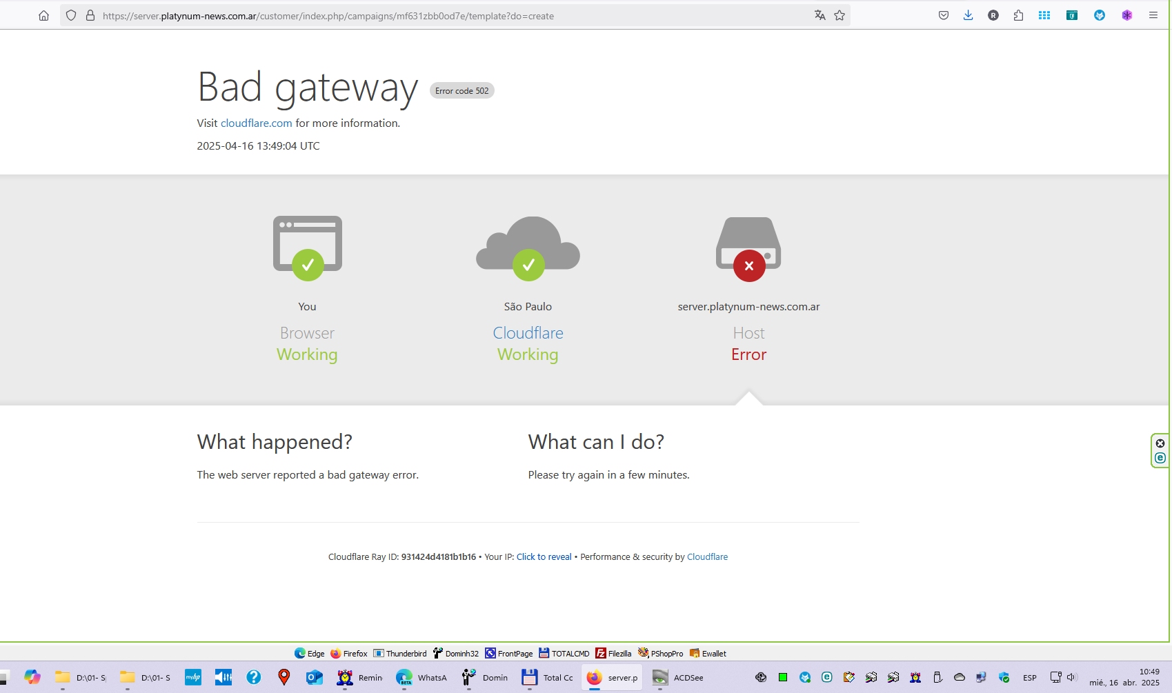Image resolution: width=1172 pixels, height=693 pixels.
Task: Open the blue question mark help app
Action: point(254,677)
